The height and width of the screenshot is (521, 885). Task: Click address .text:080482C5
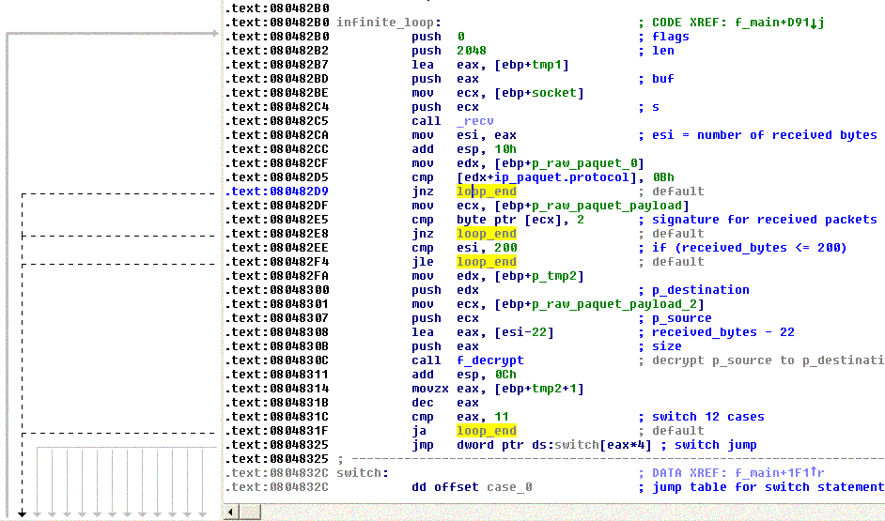click(276, 121)
